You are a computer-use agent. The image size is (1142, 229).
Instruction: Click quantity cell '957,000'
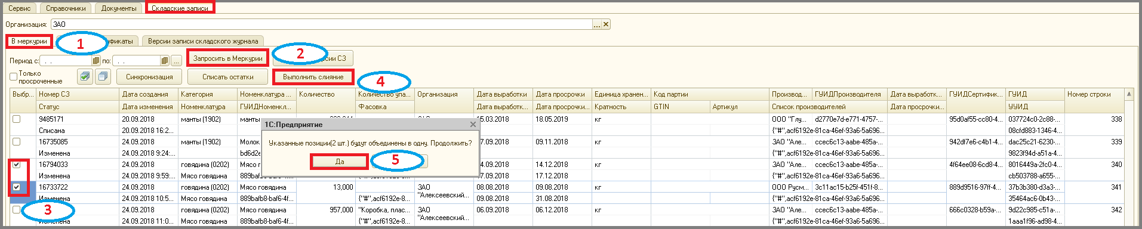[x=327, y=210]
